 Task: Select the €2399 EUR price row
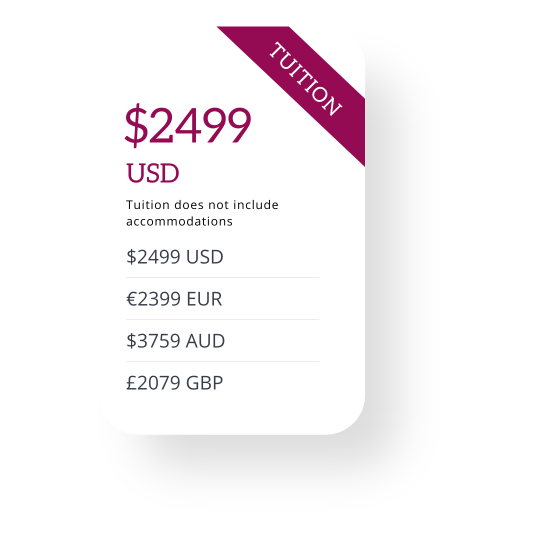click(222, 299)
